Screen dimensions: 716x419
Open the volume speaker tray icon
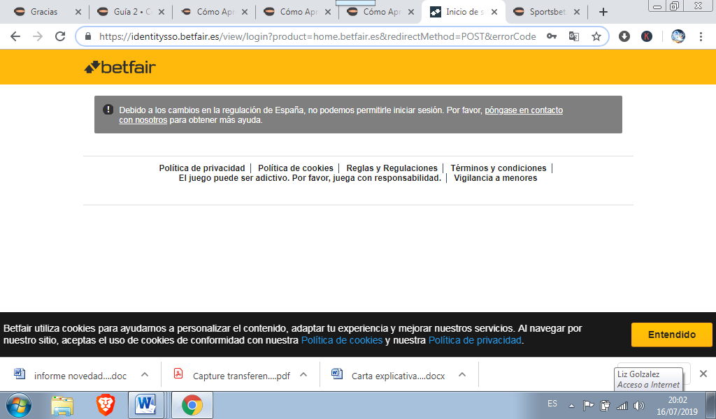tap(639, 405)
